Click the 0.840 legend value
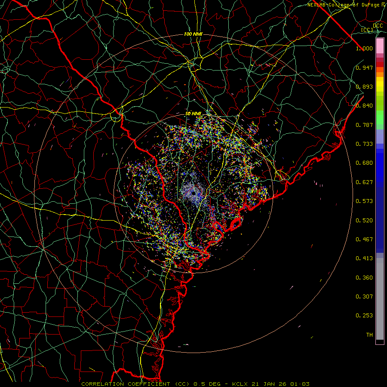The image size is (387, 387). [364, 106]
